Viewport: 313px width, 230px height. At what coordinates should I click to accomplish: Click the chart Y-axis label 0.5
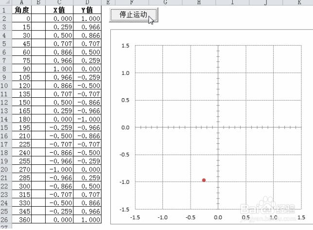click(125, 100)
